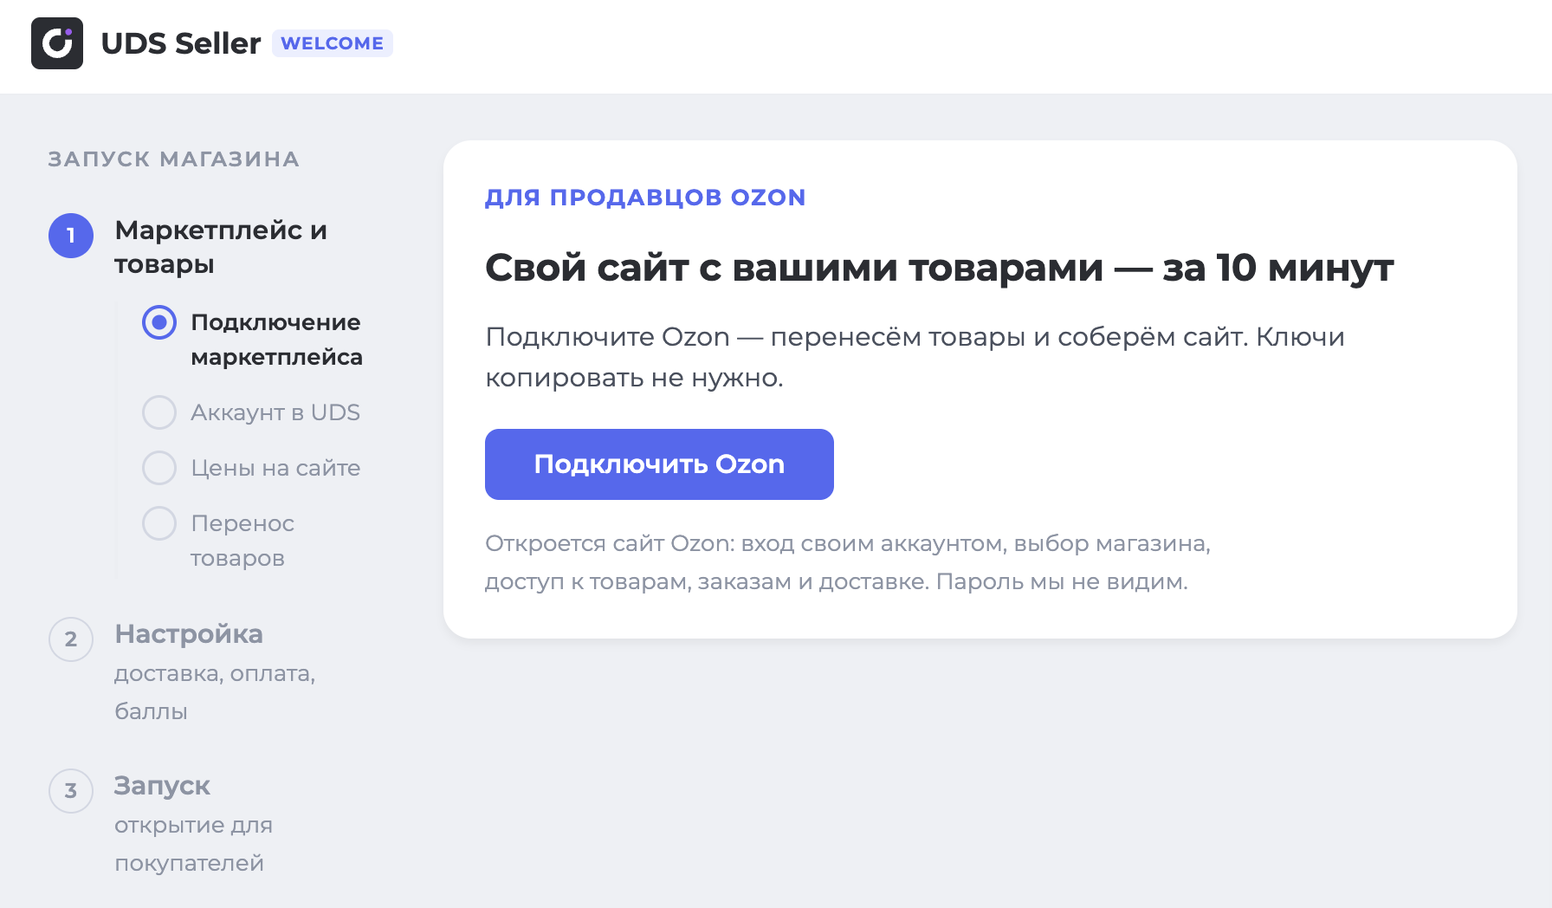Click the WELCOME badge
The image size is (1552, 908).
[333, 43]
